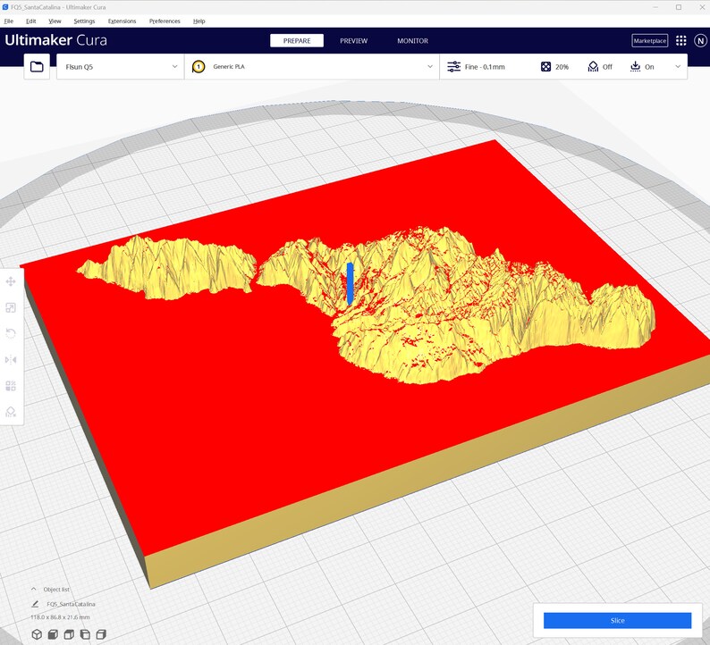Click the Cura app icon in title bar
The image size is (710, 645).
(x=5, y=7)
